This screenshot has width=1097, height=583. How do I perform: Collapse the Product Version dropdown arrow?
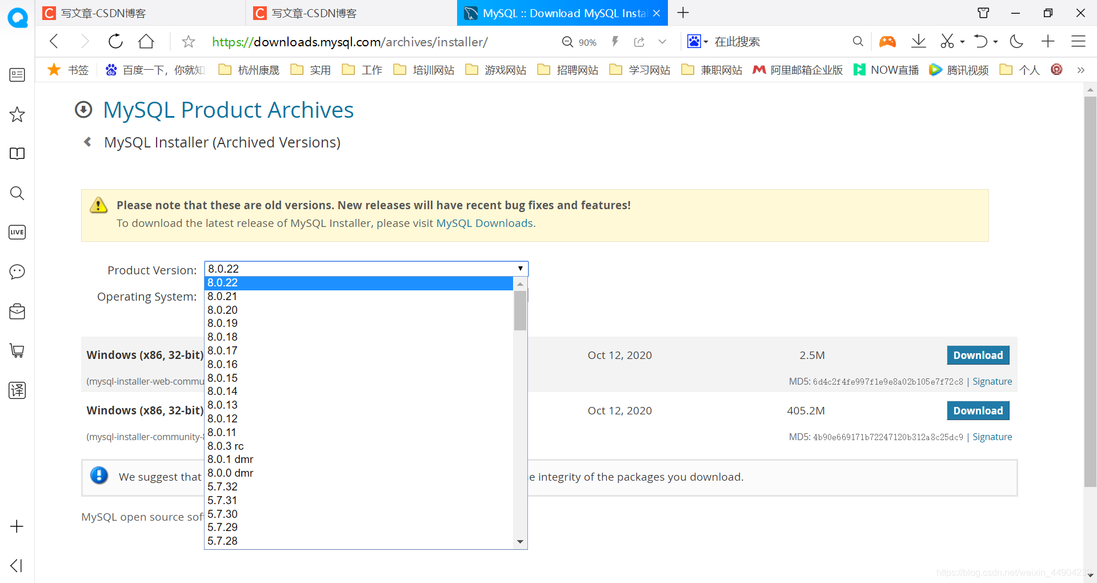point(520,268)
